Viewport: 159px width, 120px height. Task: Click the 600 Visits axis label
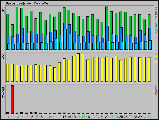pos(3,56)
